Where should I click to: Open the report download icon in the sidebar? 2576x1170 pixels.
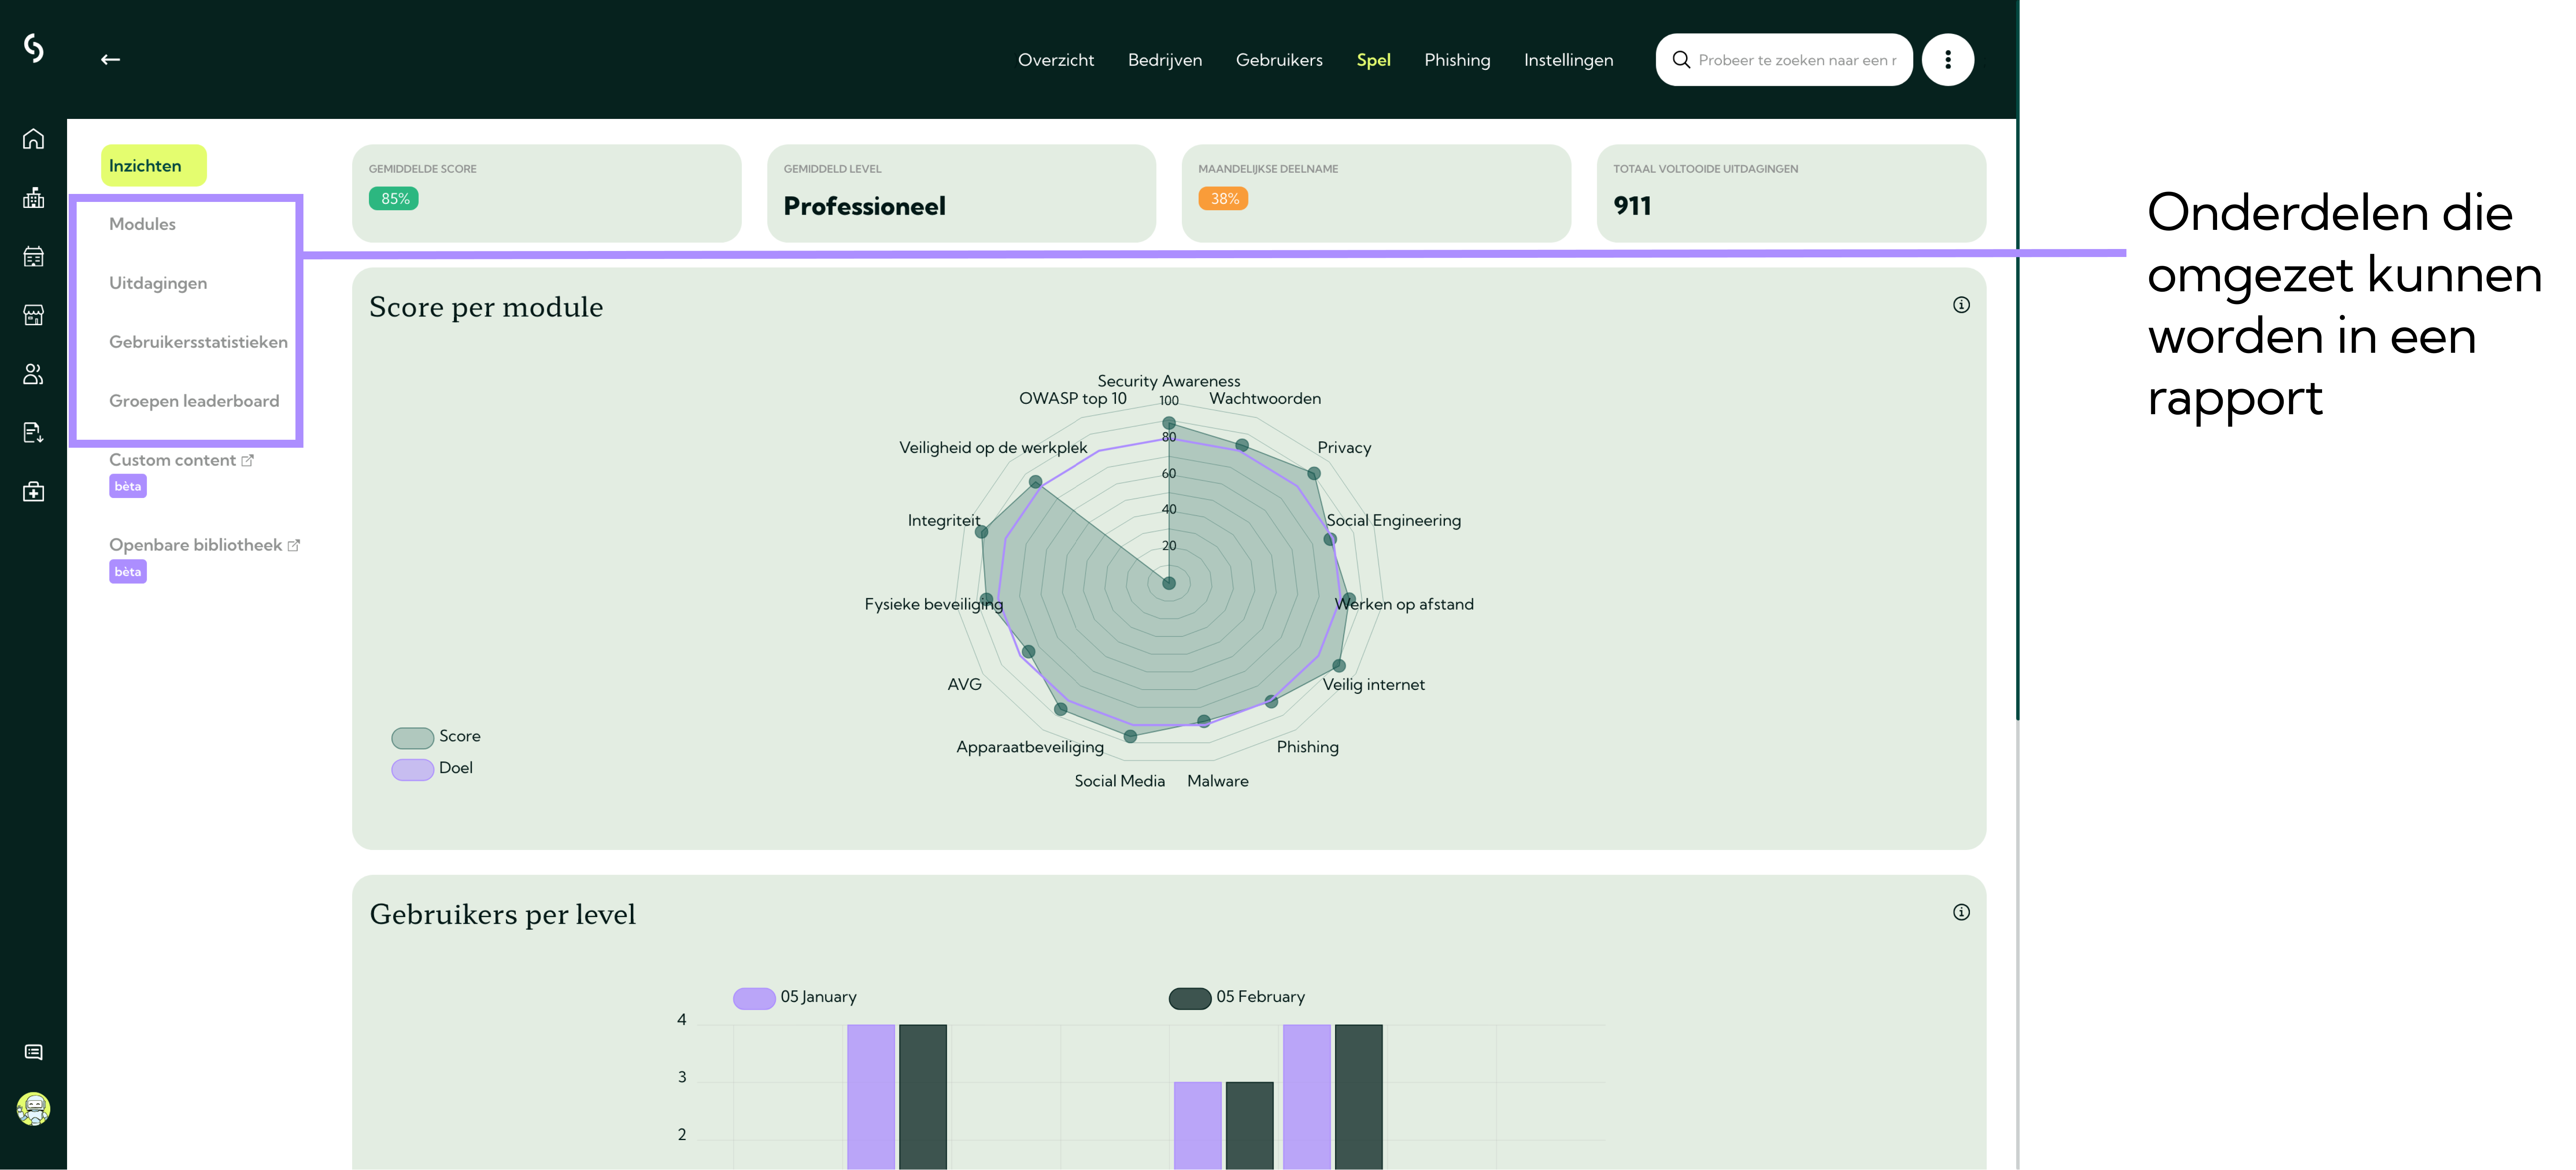pyautogui.click(x=33, y=433)
